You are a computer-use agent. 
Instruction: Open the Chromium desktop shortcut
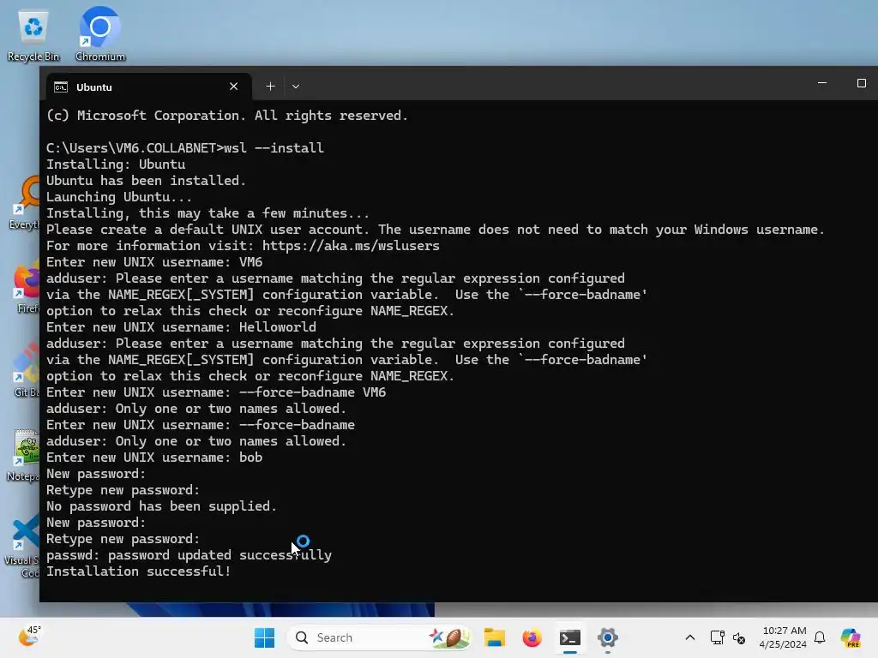coord(100,34)
